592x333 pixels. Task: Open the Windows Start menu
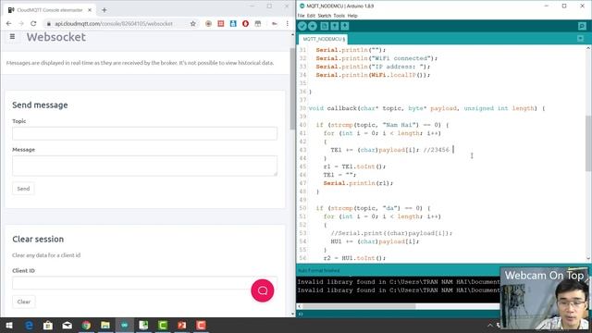click(x=9, y=325)
